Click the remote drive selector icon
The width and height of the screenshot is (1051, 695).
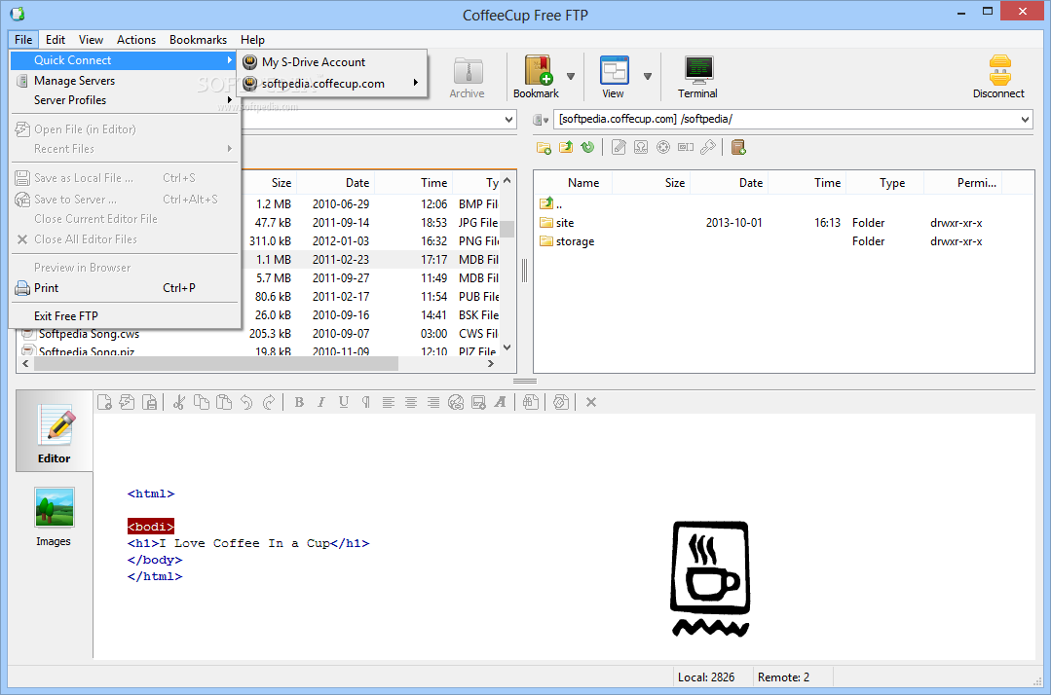click(541, 119)
